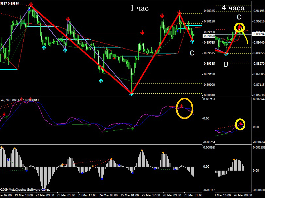This screenshot has height=198, width=286.
Task: Click the 26 Mar 08:00 time label
Action: tap(243, 195)
